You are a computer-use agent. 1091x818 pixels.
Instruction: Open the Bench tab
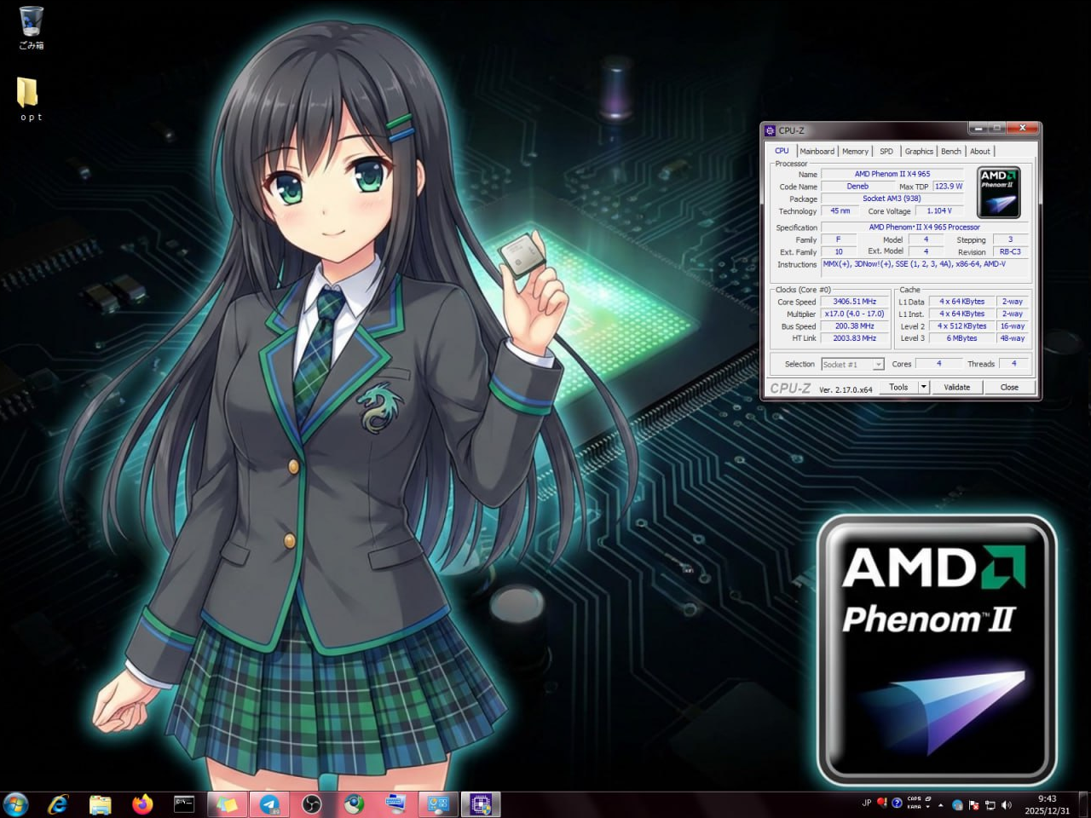tap(951, 152)
